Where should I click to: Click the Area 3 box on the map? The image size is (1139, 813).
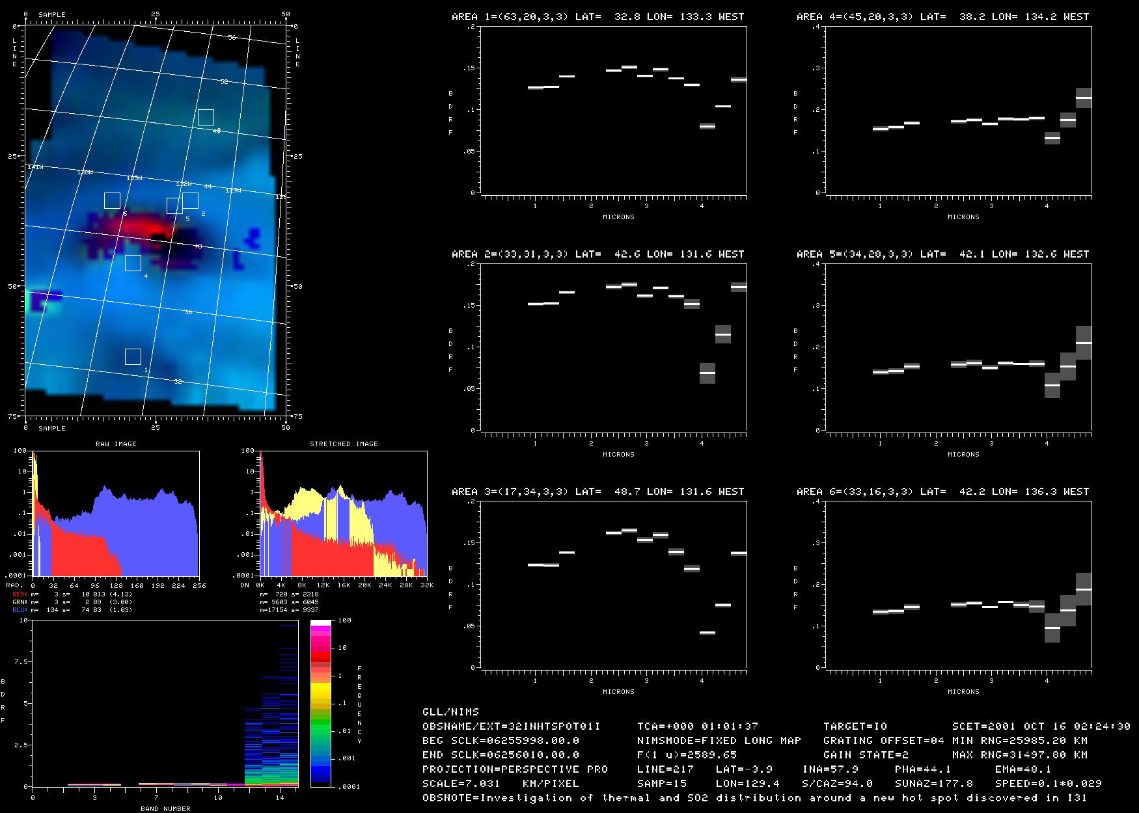(x=206, y=117)
